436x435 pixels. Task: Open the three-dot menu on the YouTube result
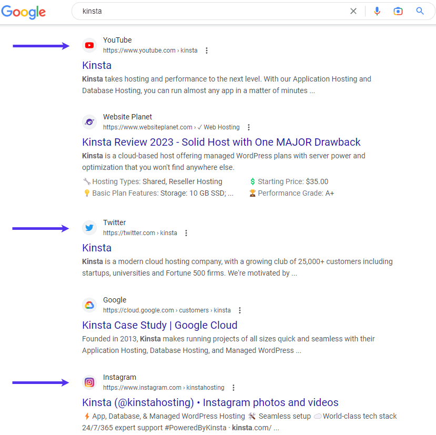pos(207,50)
